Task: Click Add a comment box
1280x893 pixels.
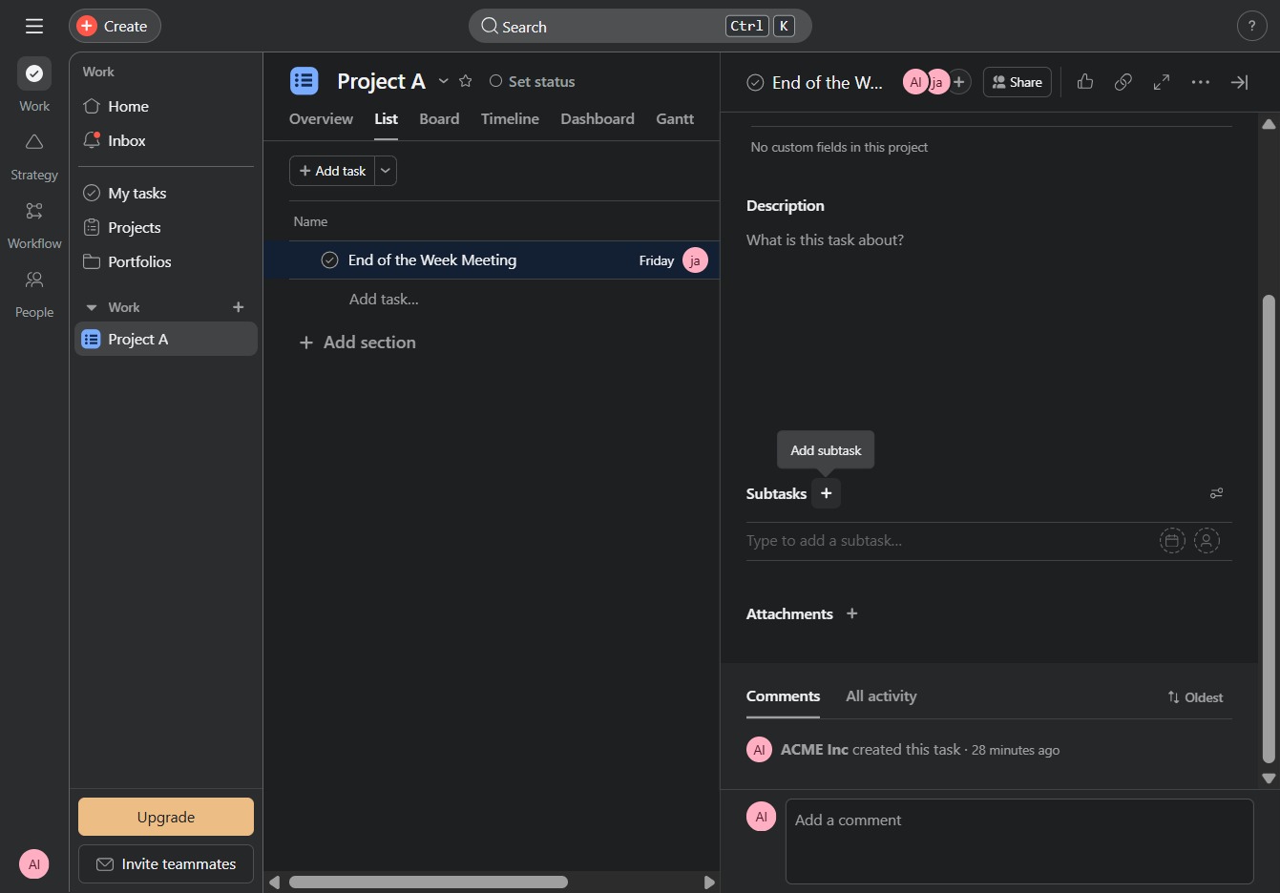Action: [1019, 841]
